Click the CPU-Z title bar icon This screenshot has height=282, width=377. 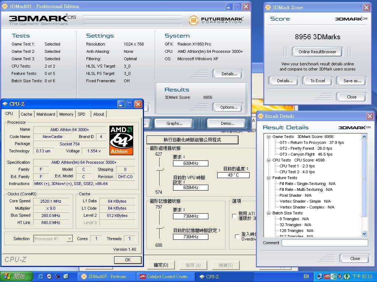tap(5, 104)
